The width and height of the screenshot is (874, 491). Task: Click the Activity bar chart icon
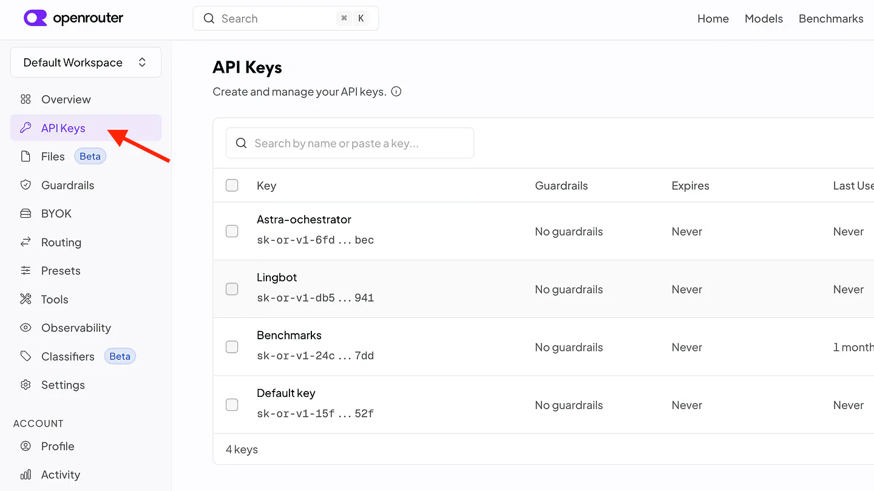(x=25, y=475)
